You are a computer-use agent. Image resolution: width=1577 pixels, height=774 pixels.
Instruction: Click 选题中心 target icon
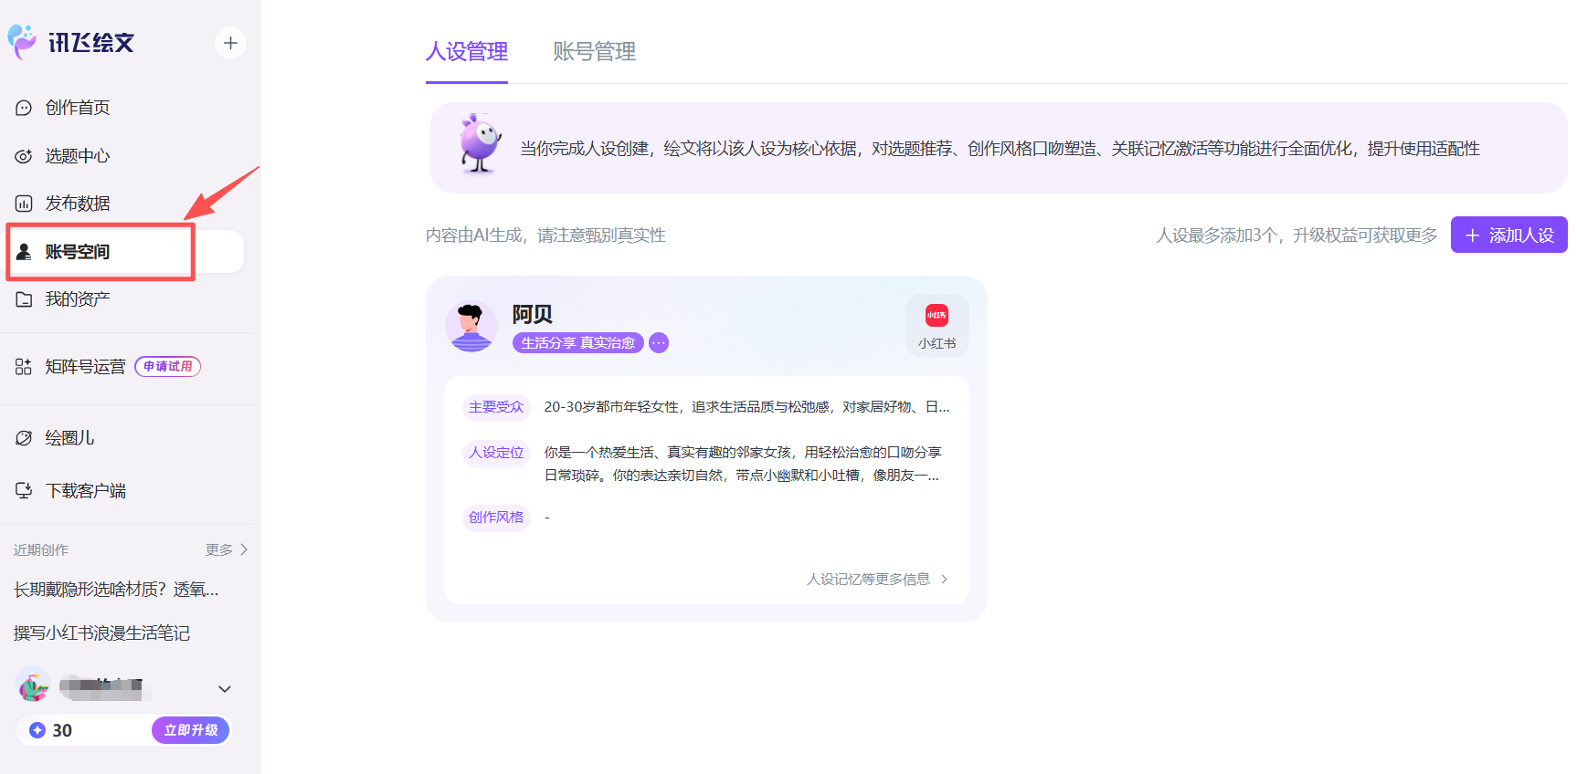[x=24, y=156]
